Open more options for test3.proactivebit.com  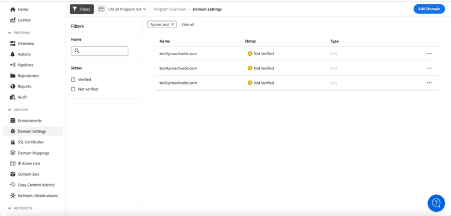tap(429, 53)
